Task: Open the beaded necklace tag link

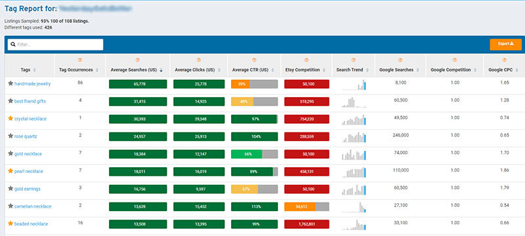Action: click(x=31, y=224)
